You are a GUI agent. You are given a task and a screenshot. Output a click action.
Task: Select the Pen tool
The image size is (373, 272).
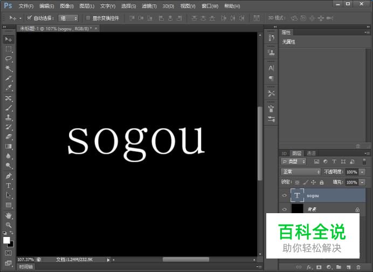[8, 176]
